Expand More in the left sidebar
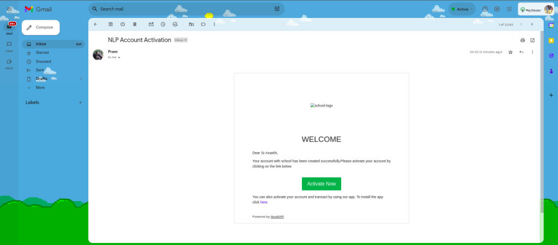This screenshot has height=245, width=558. pos(40,87)
